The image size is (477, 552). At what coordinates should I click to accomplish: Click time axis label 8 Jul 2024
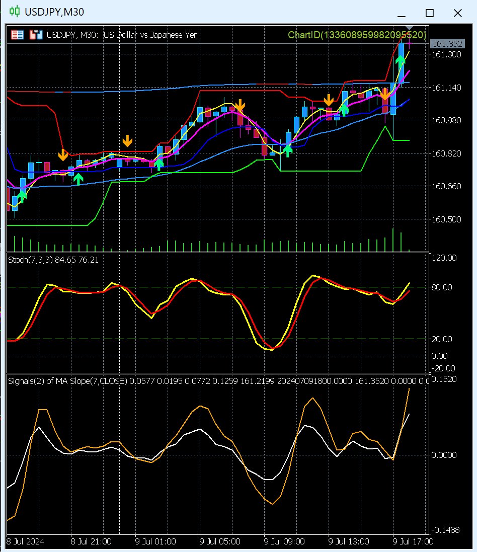[25, 541]
